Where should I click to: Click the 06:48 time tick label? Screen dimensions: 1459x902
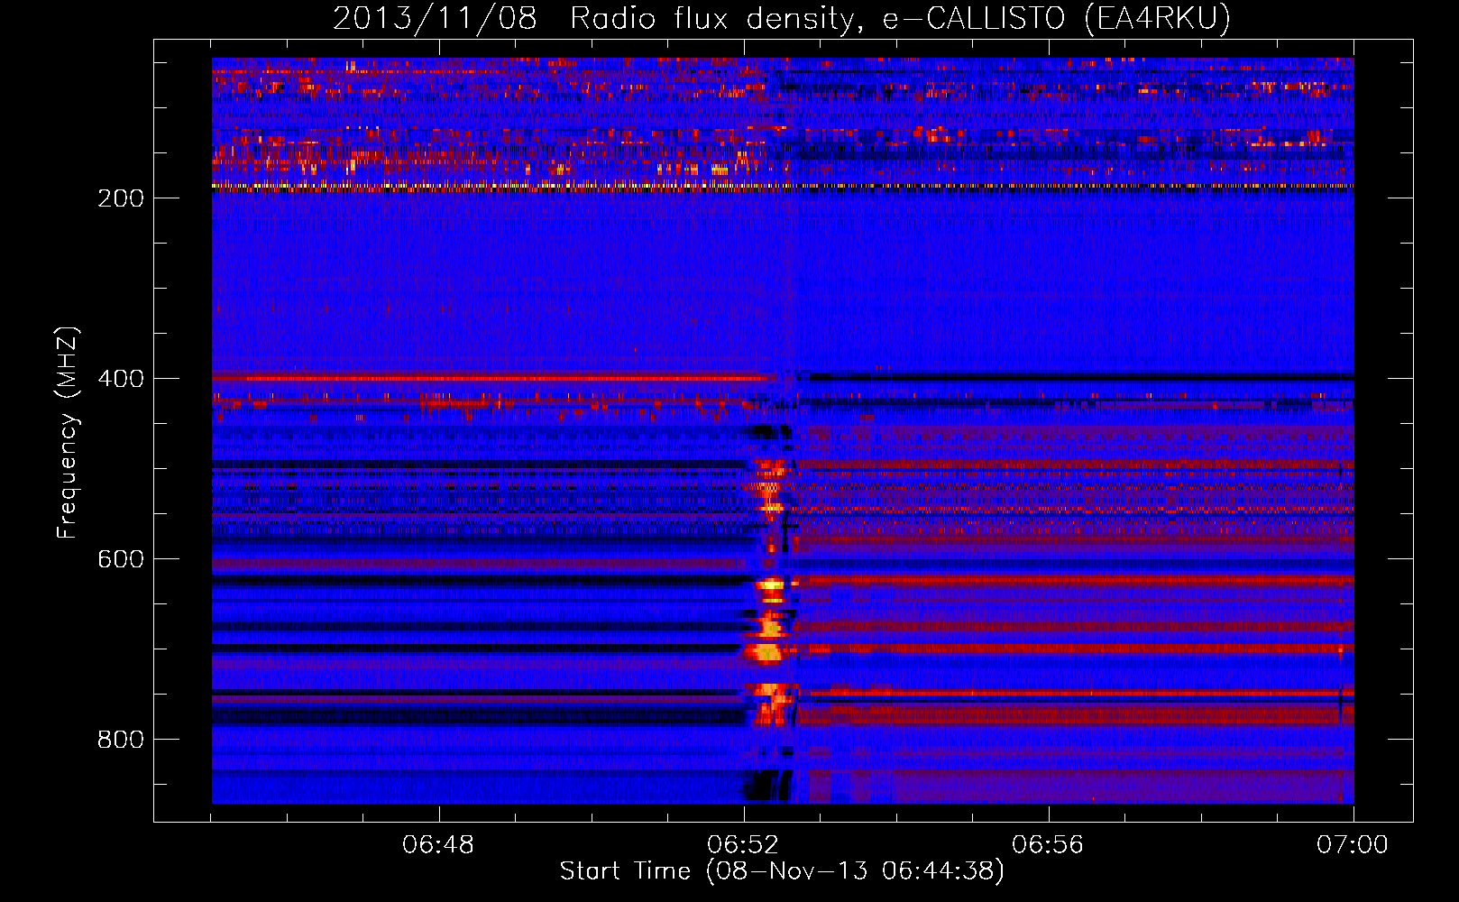pyautogui.click(x=438, y=845)
